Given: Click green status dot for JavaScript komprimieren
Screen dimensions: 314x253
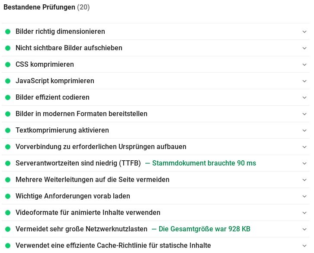Looking at the screenshot, I should 8,81.
